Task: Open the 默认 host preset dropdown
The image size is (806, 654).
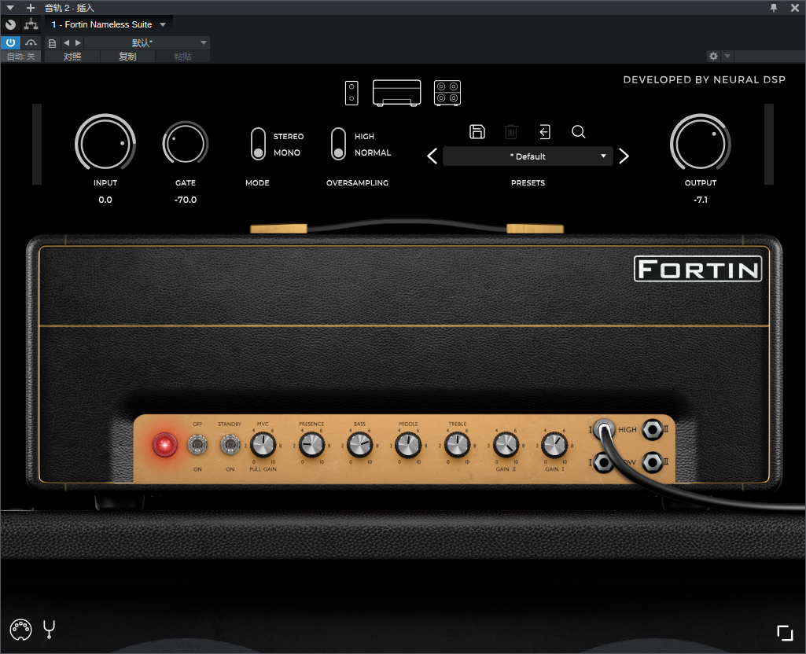Action: pos(147,42)
